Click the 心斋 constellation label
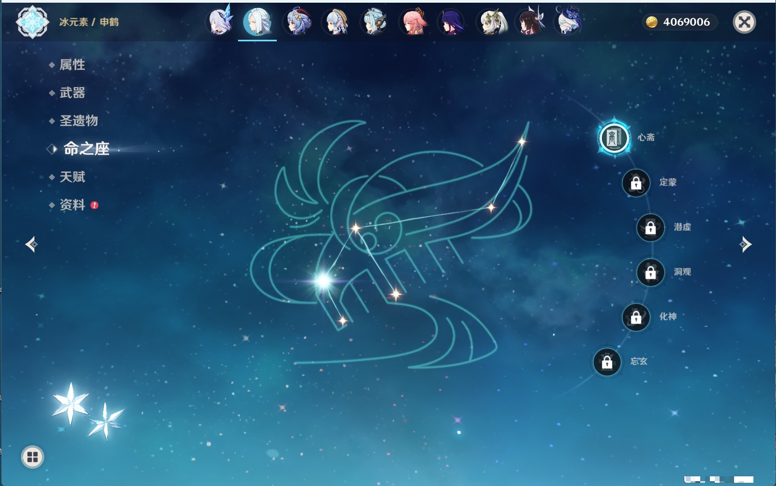This screenshot has height=486, width=776. [x=646, y=137]
